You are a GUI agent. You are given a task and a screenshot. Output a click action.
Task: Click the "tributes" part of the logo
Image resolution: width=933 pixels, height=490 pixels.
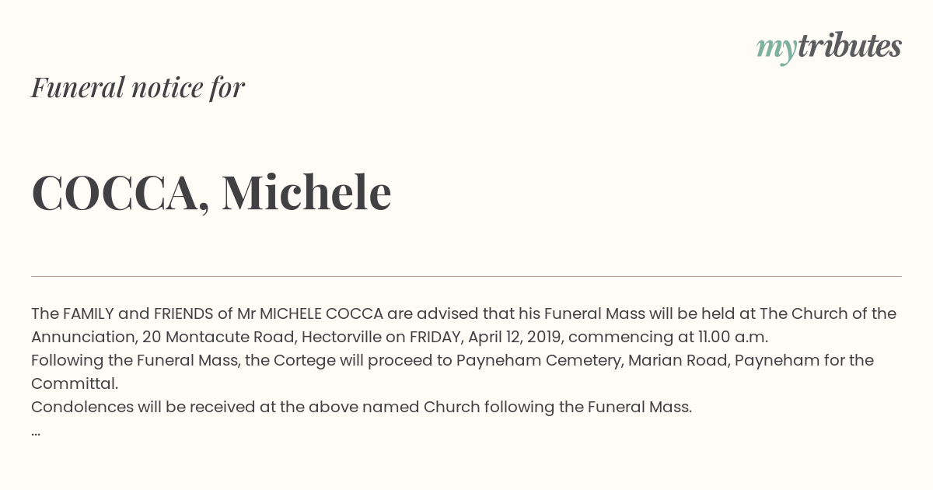850,47
